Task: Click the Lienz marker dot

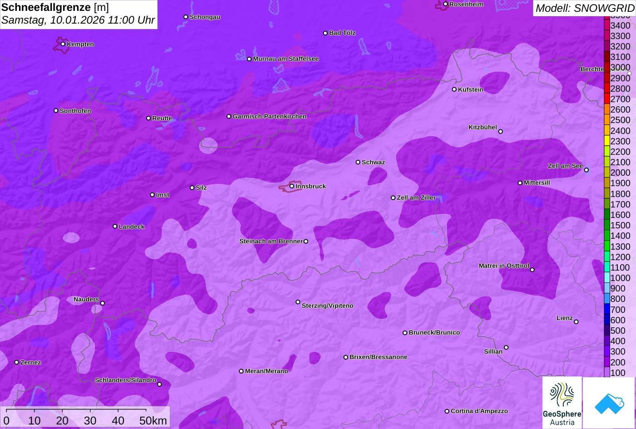Action: [576, 322]
